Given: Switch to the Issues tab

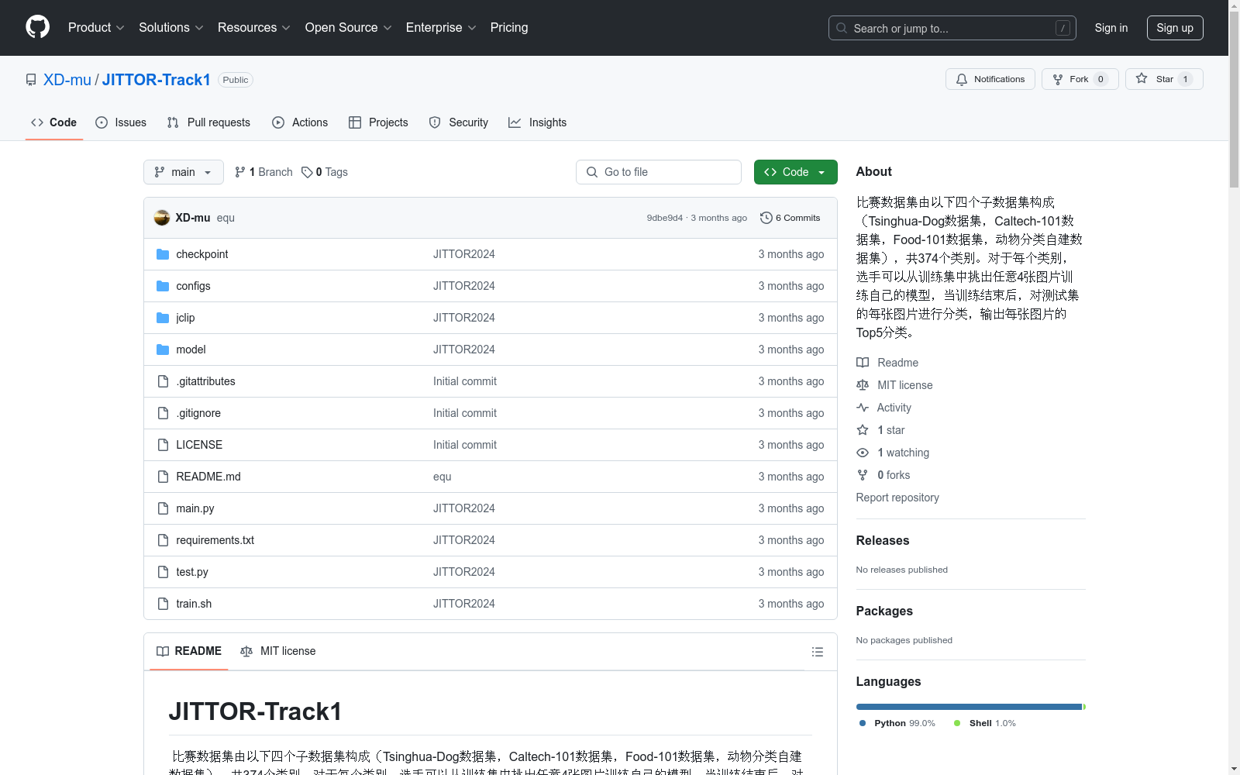Looking at the screenshot, I should [x=121, y=122].
